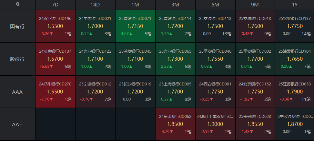Select the 6M tenor column header
This screenshot has height=141, width=314.
(x=215, y=5)
